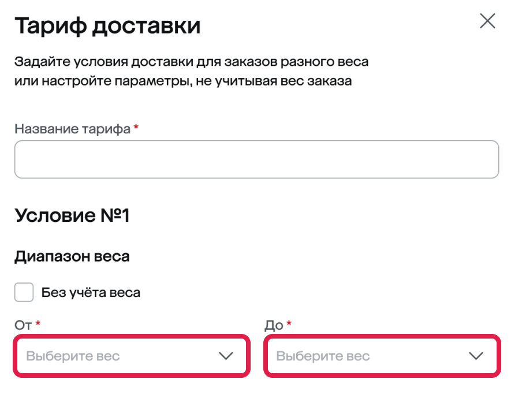The width and height of the screenshot is (522, 394).
Task: Click Выберите вес placeholder in От field
Action: [73, 356]
